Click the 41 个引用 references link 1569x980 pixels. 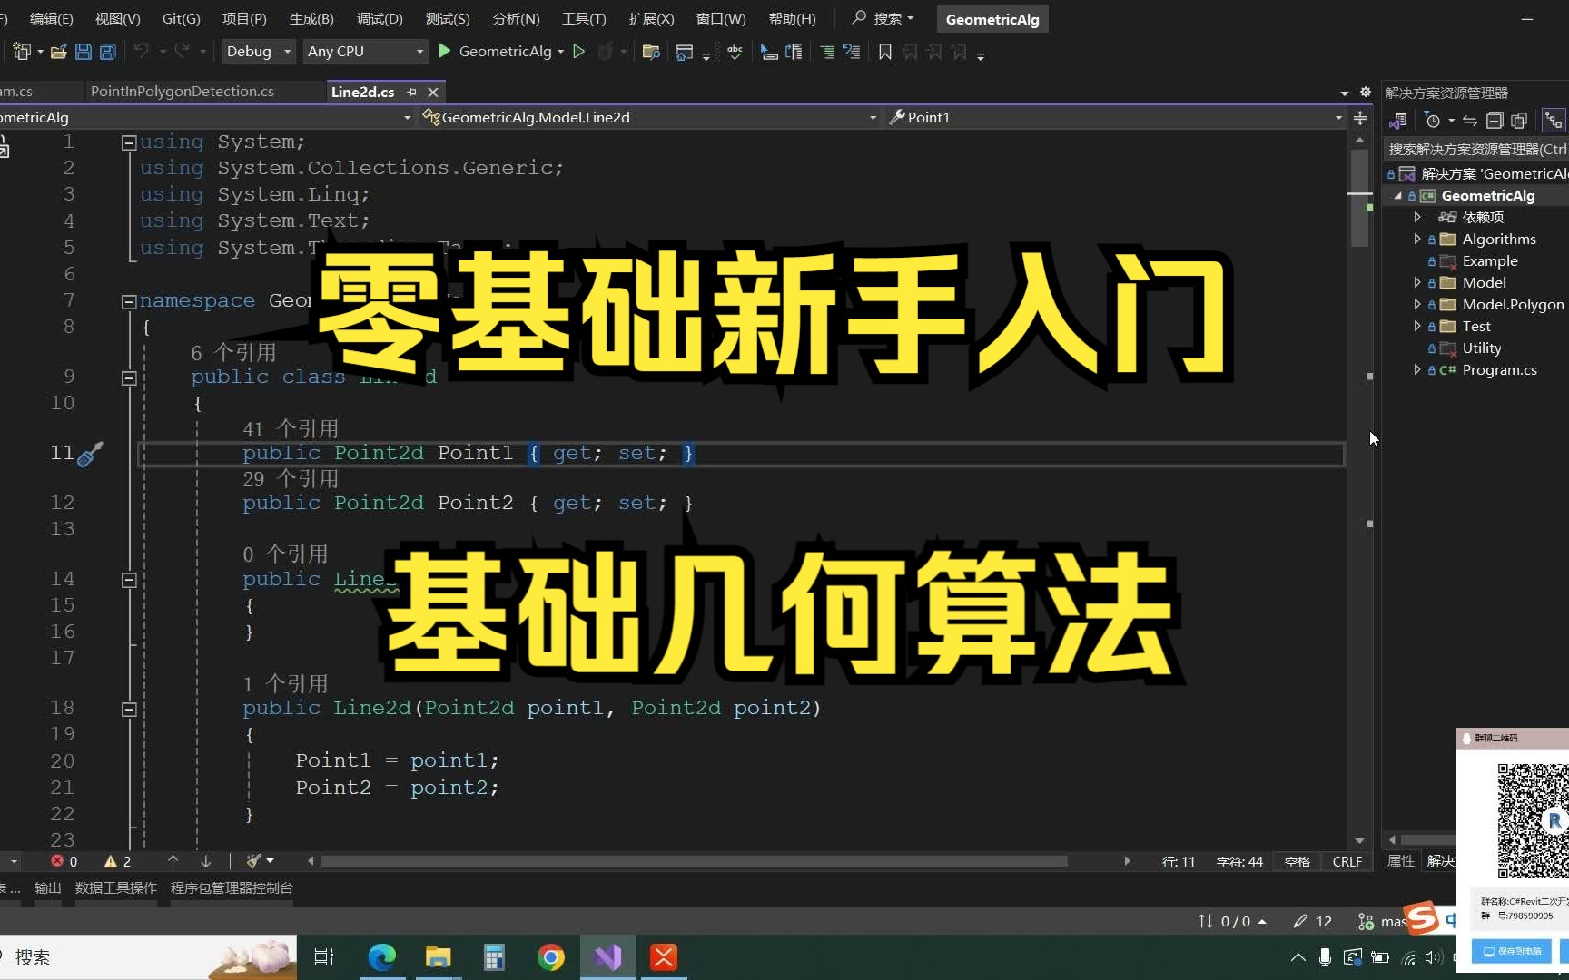coord(291,428)
